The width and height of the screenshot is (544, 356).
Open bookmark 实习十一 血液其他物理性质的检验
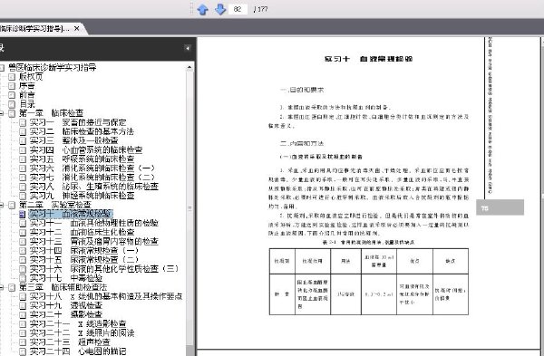tap(93, 223)
